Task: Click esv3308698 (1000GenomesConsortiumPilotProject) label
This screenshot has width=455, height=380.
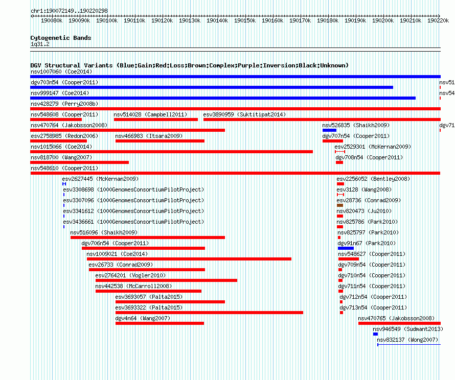Action: (133, 189)
